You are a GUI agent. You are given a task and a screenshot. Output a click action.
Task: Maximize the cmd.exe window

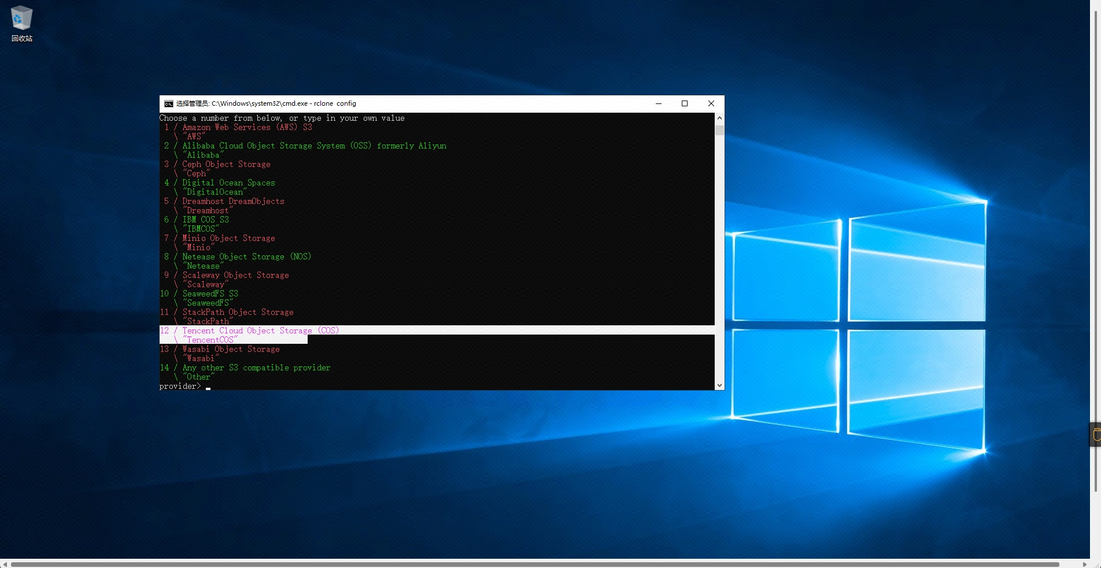pyautogui.click(x=685, y=104)
